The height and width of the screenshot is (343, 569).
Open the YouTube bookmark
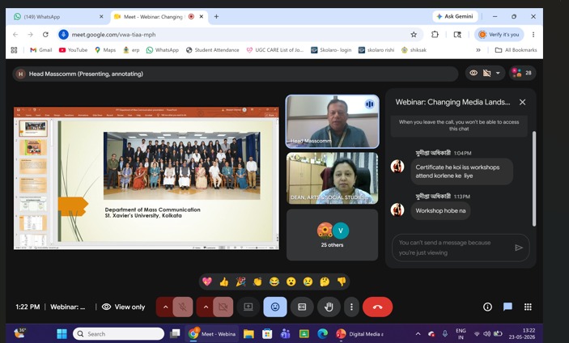(74, 50)
